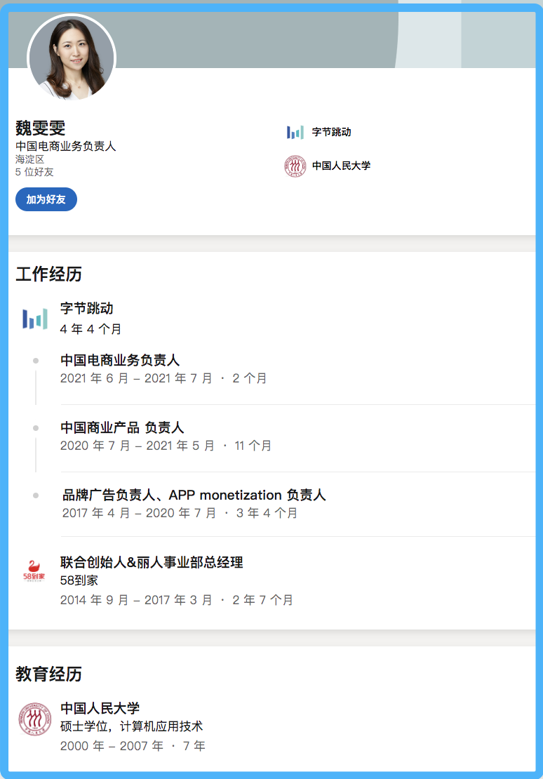Screen dimensions: 543x779
Task: Click the 58到家 company name text
Action: pos(79,580)
